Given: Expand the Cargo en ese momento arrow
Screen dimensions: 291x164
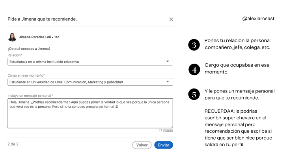Looking at the screenshot, I should point(168,82).
